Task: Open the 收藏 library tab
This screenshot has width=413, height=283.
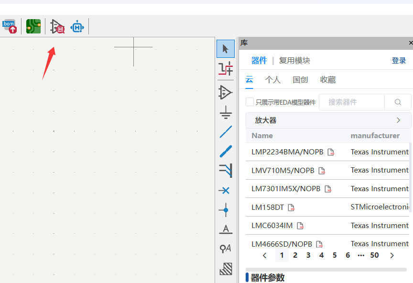Action: click(327, 79)
